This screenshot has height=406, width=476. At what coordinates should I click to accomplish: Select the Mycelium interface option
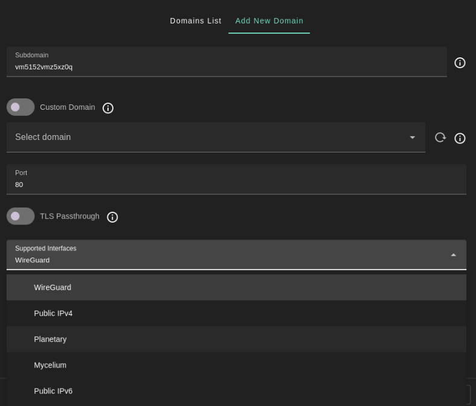point(50,366)
